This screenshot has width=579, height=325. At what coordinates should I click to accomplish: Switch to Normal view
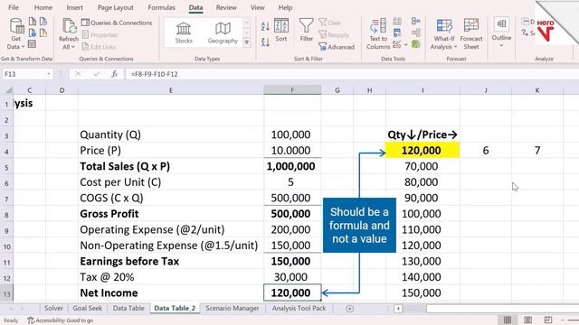[508, 320]
